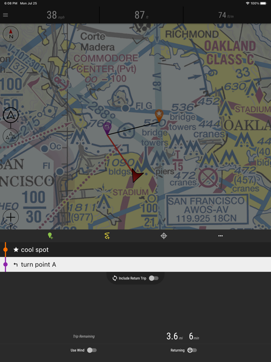Tap the Trip Remaining label
This screenshot has width=271, height=362.
84,337
